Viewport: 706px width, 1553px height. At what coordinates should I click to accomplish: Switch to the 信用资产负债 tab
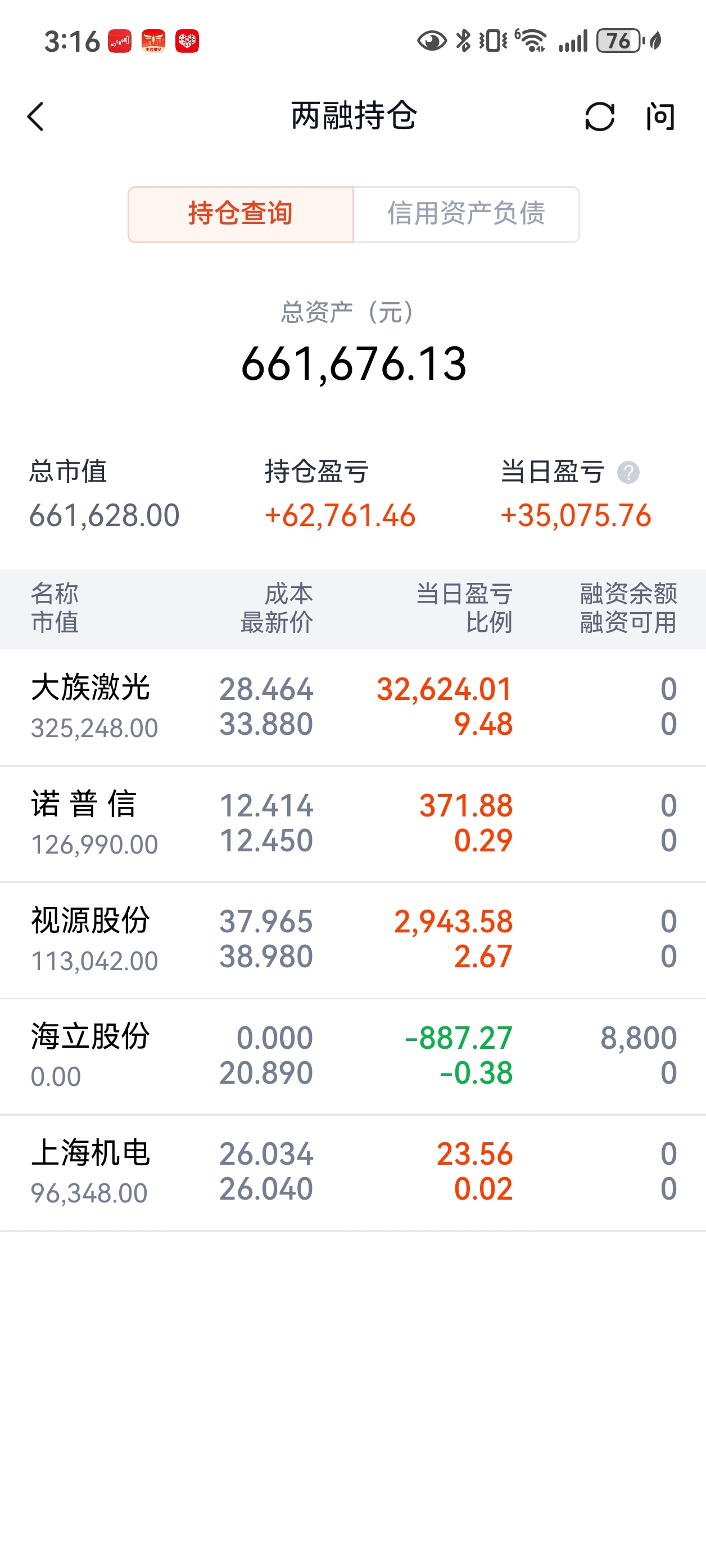point(466,214)
